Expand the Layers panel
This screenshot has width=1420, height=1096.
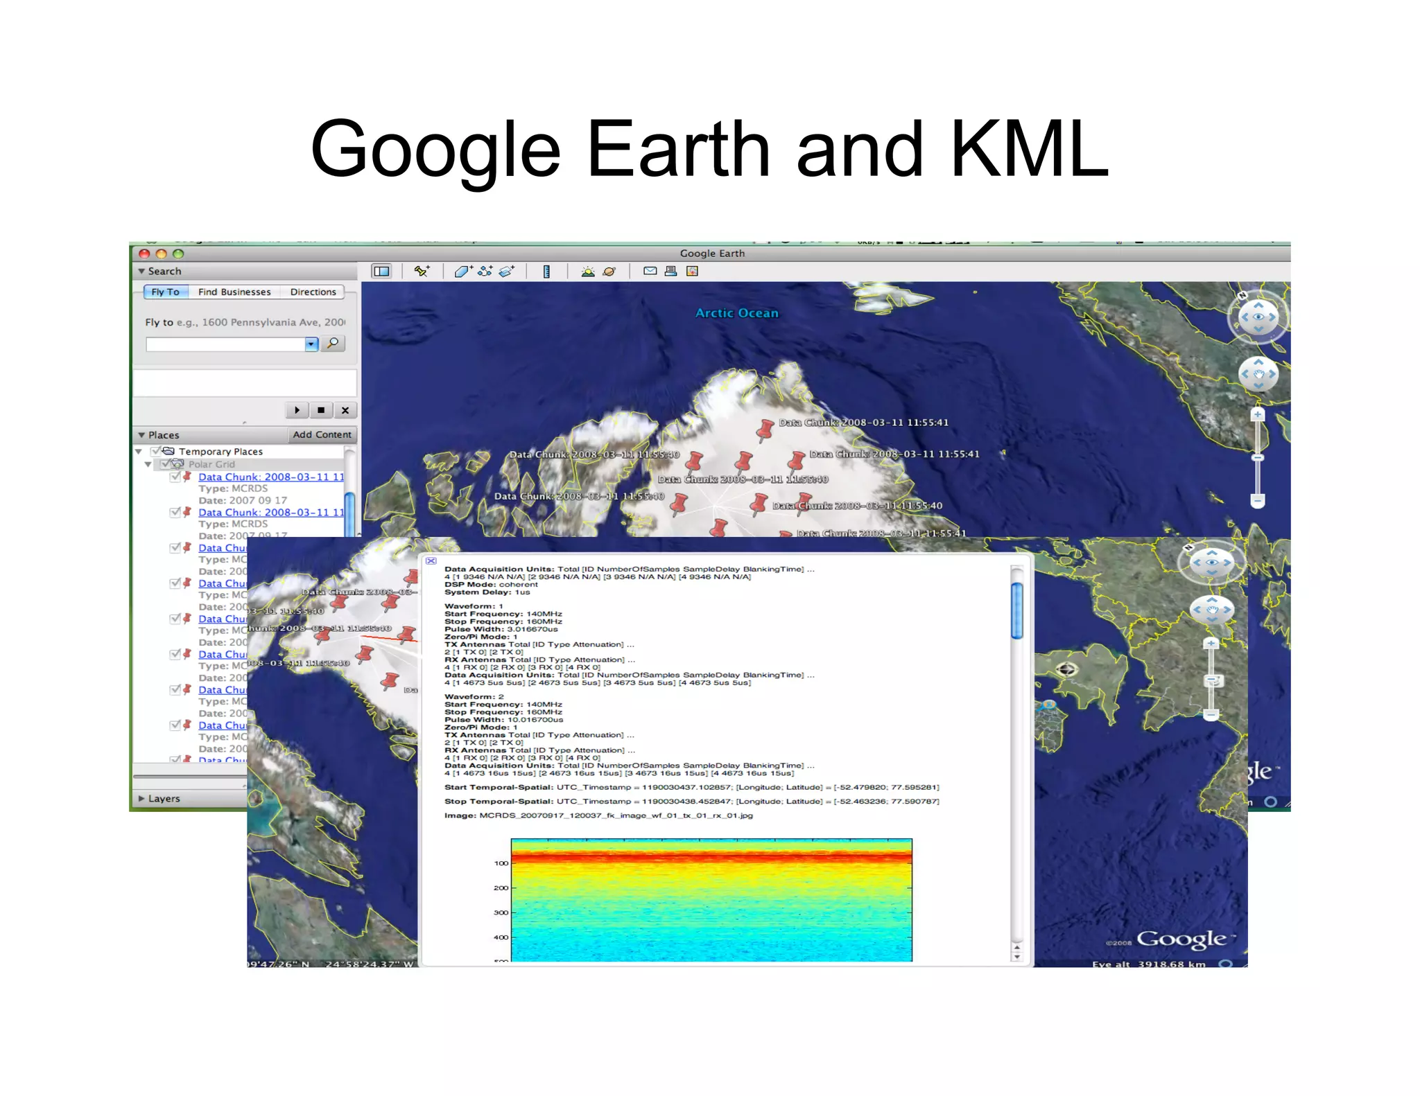click(x=141, y=798)
